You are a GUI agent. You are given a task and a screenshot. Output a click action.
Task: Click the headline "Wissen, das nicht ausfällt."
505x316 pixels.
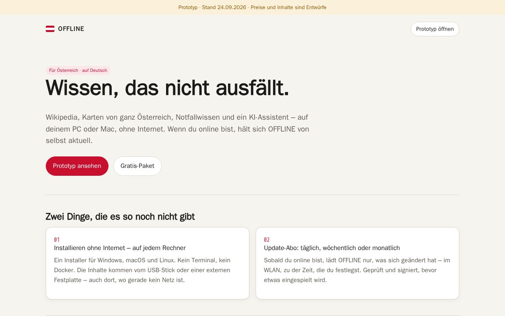[167, 88]
